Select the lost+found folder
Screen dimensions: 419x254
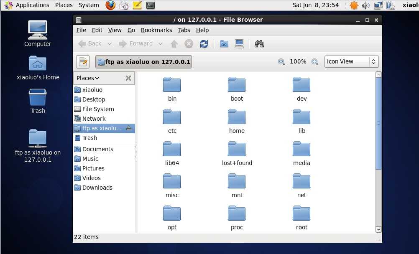(237, 154)
